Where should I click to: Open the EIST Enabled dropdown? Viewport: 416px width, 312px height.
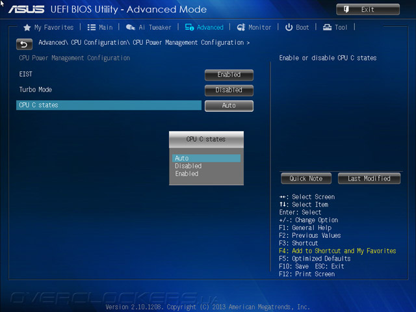[229, 75]
